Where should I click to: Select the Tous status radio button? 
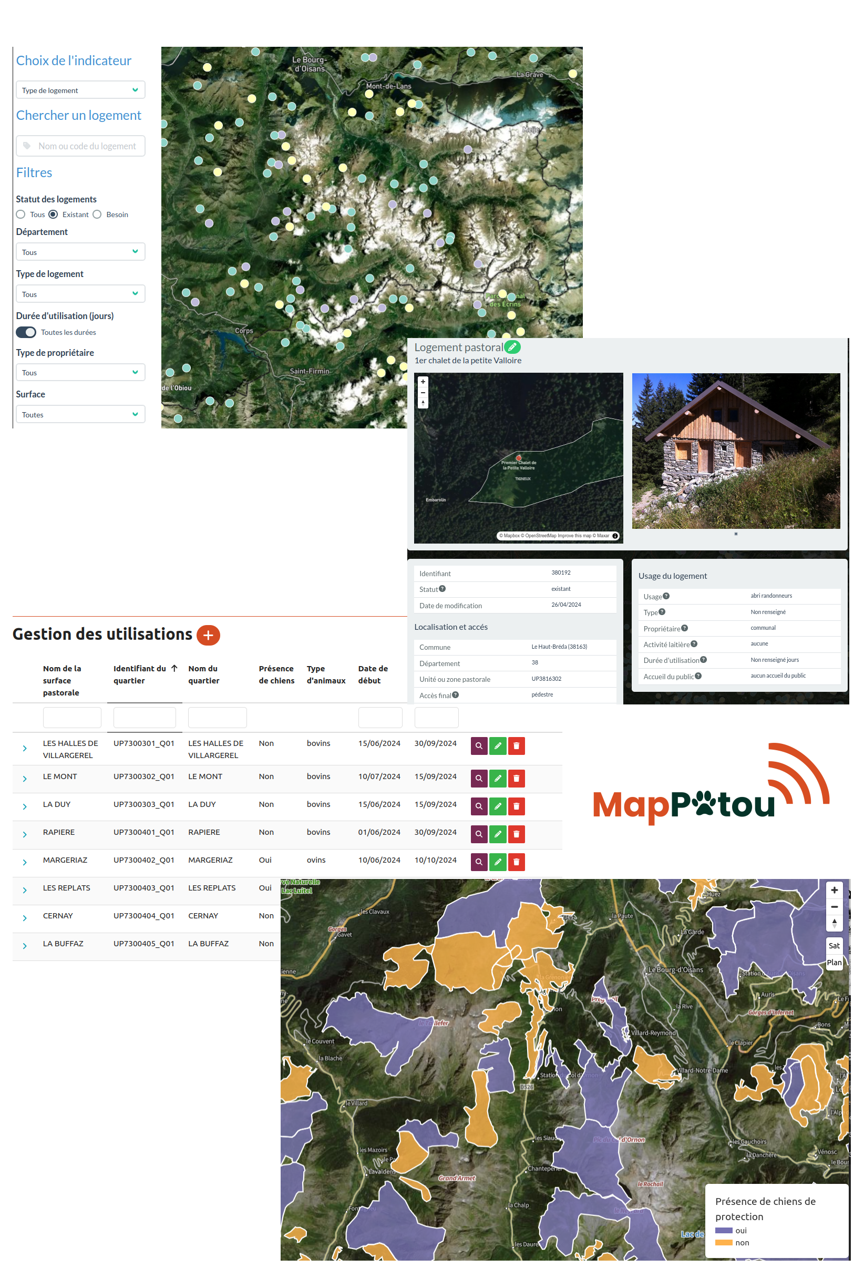click(20, 214)
